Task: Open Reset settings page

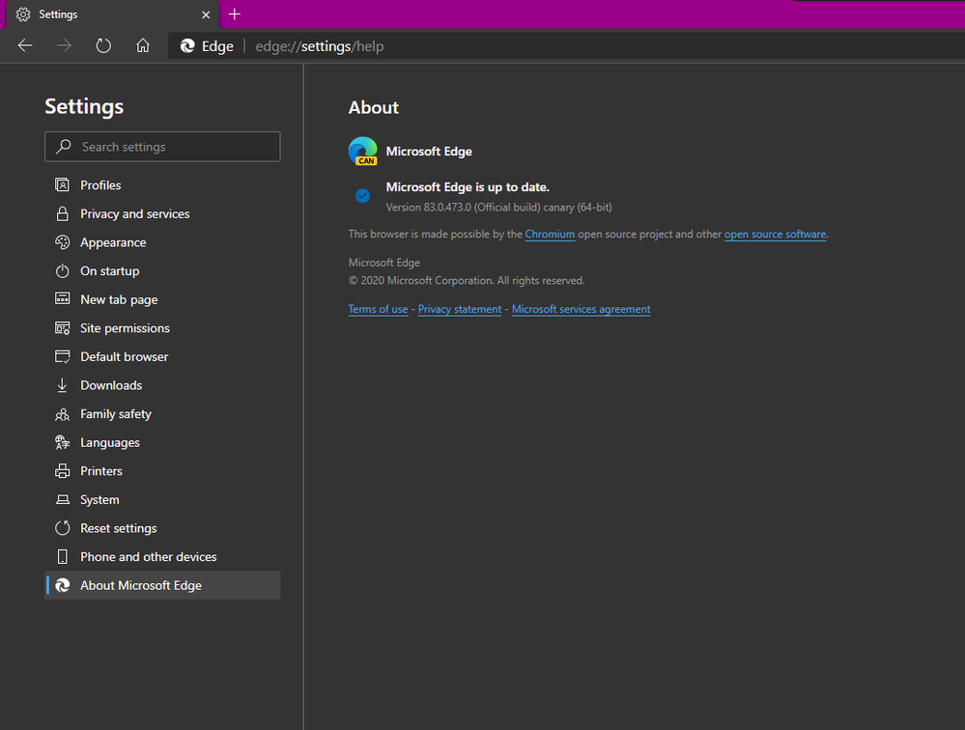Action: point(162,528)
